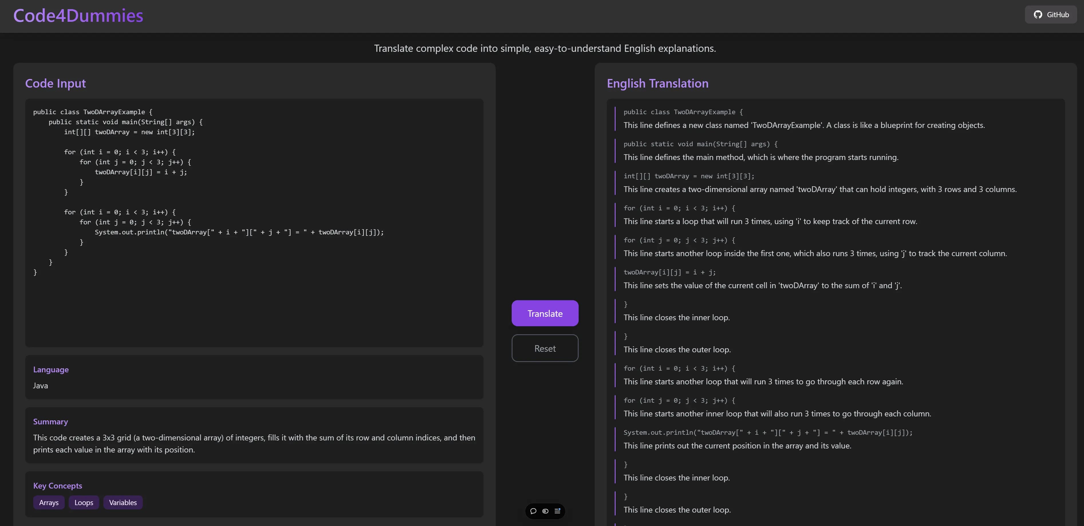
Task: Click the tagline about translating complex code
Action: pyautogui.click(x=545, y=48)
